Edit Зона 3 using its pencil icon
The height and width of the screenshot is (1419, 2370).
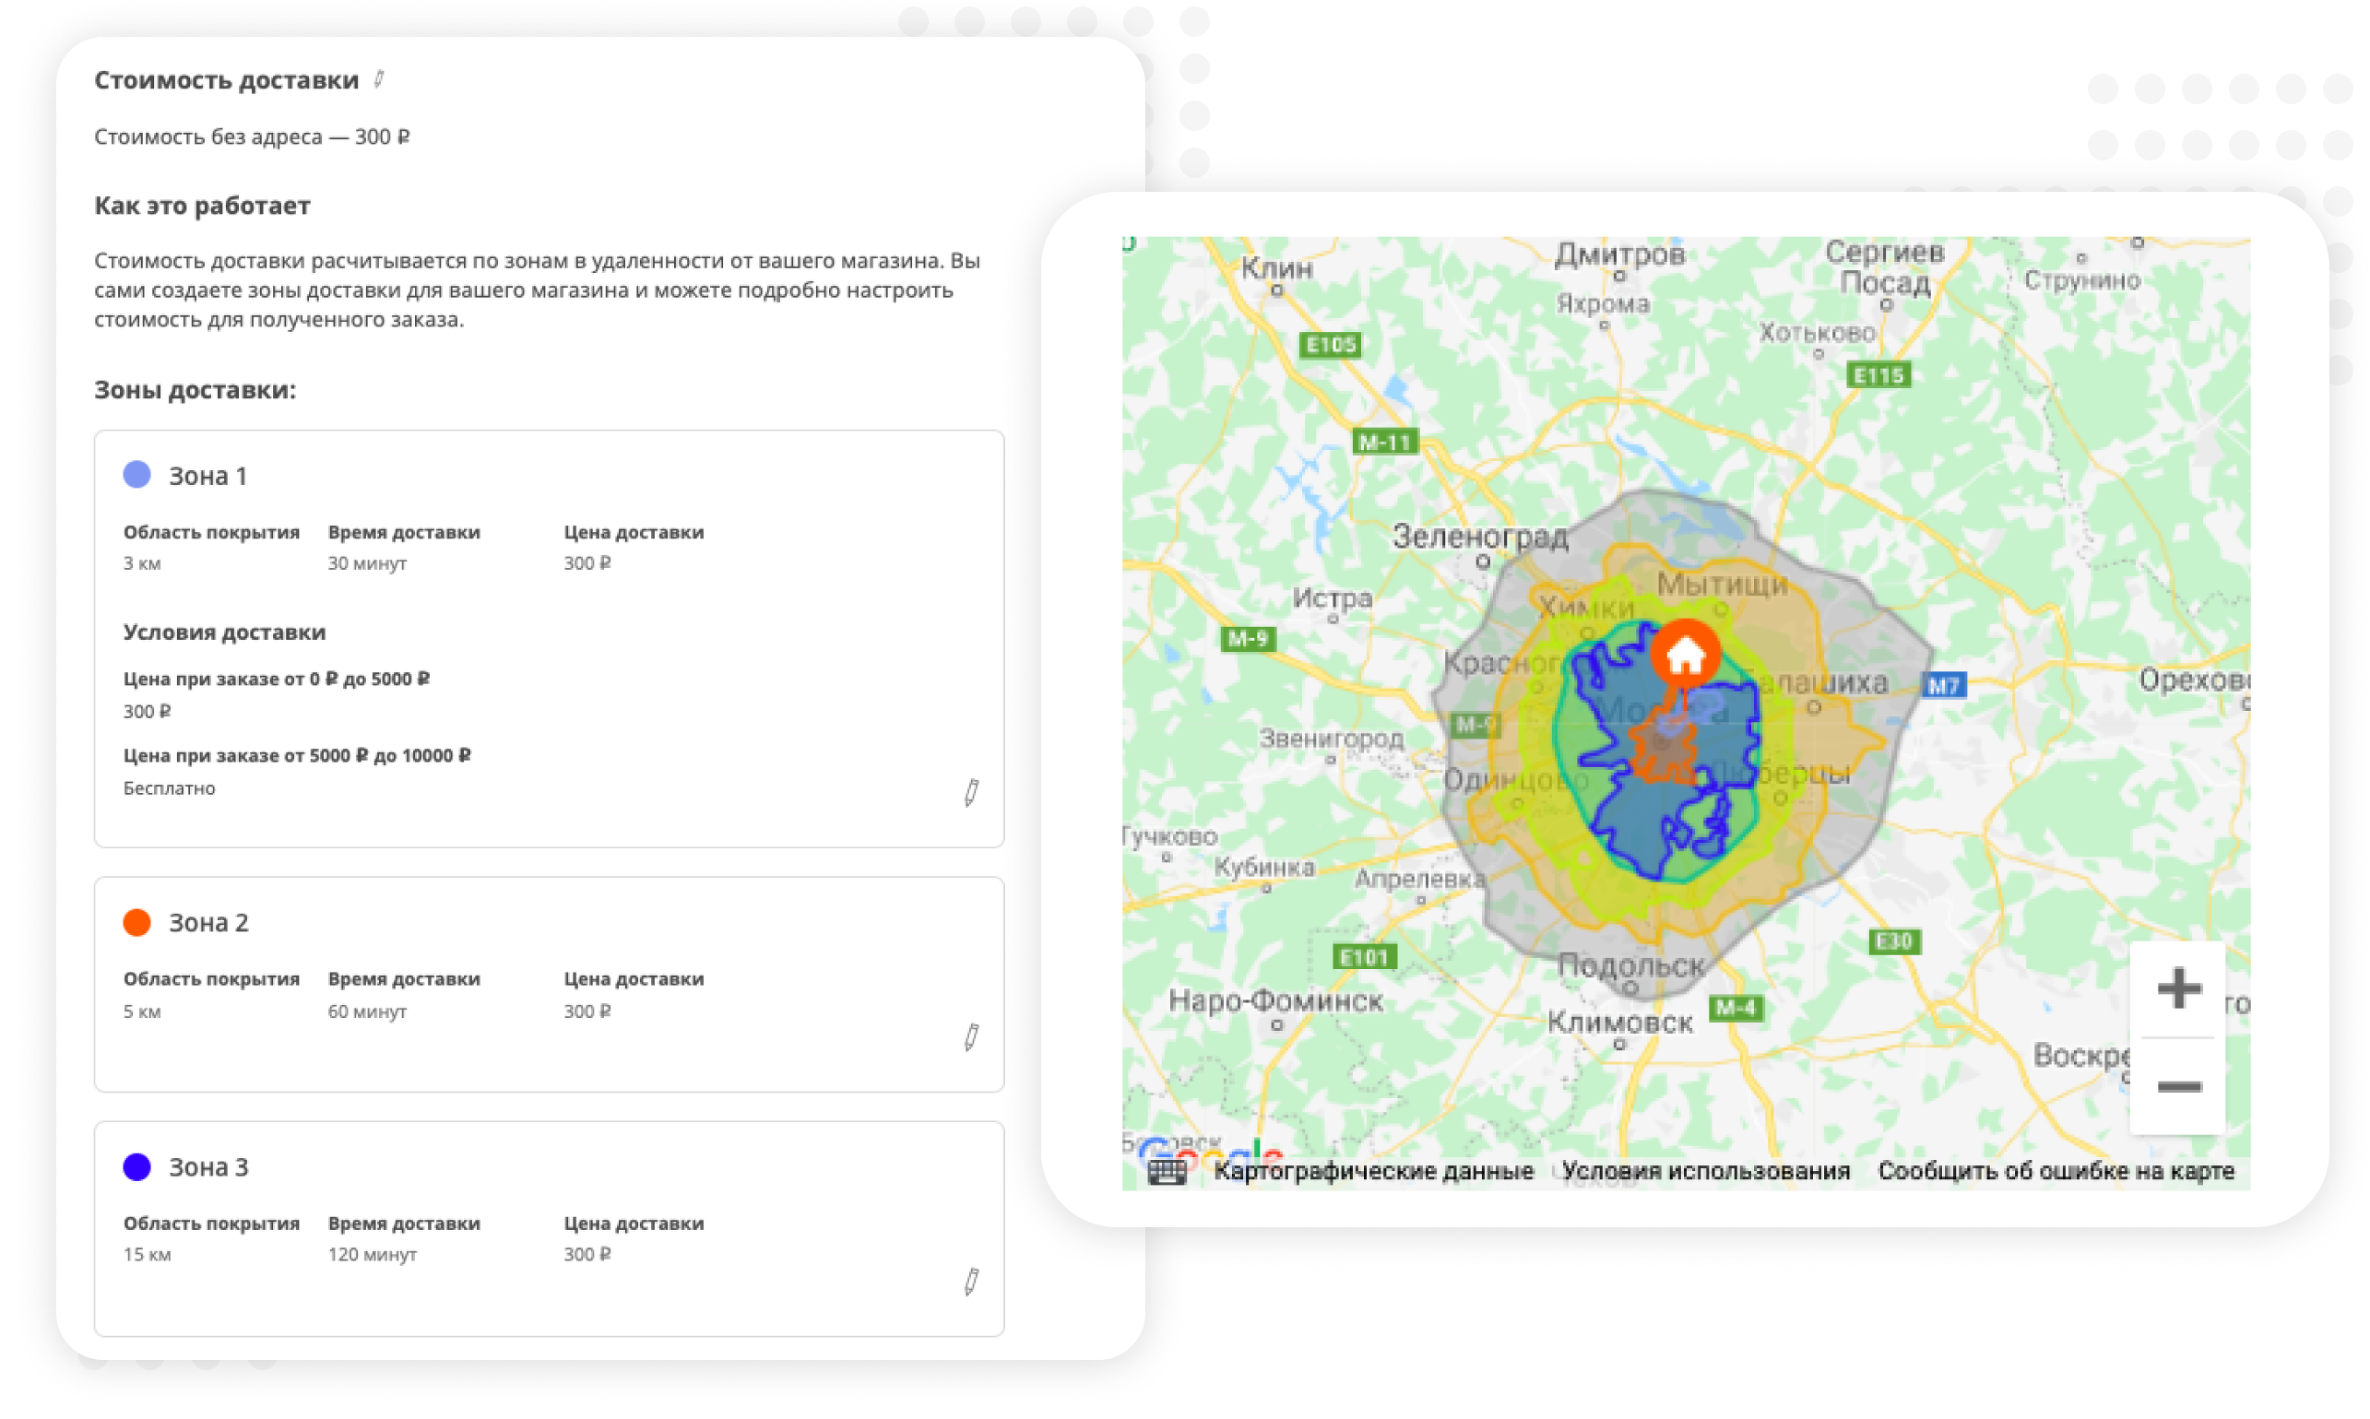pos(971,1282)
